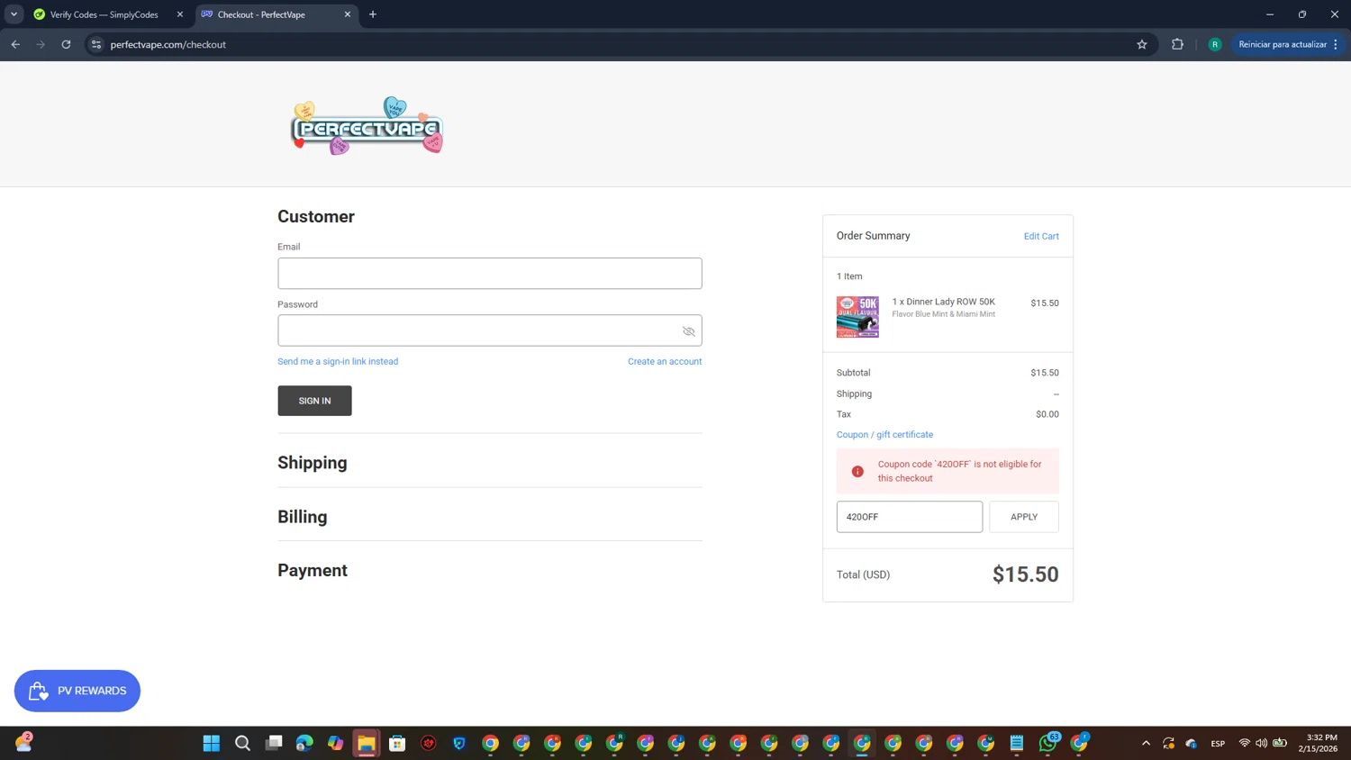Viewport: 1351px width, 760px height.
Task: Click the SIGN IN button
Action: tap(314, 401)
